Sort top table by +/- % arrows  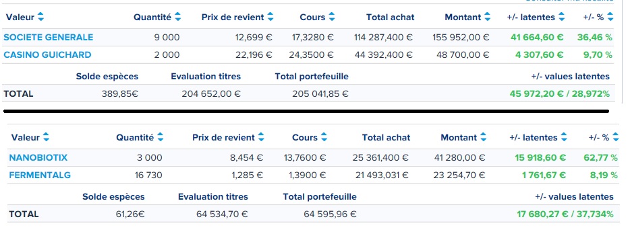610,17
